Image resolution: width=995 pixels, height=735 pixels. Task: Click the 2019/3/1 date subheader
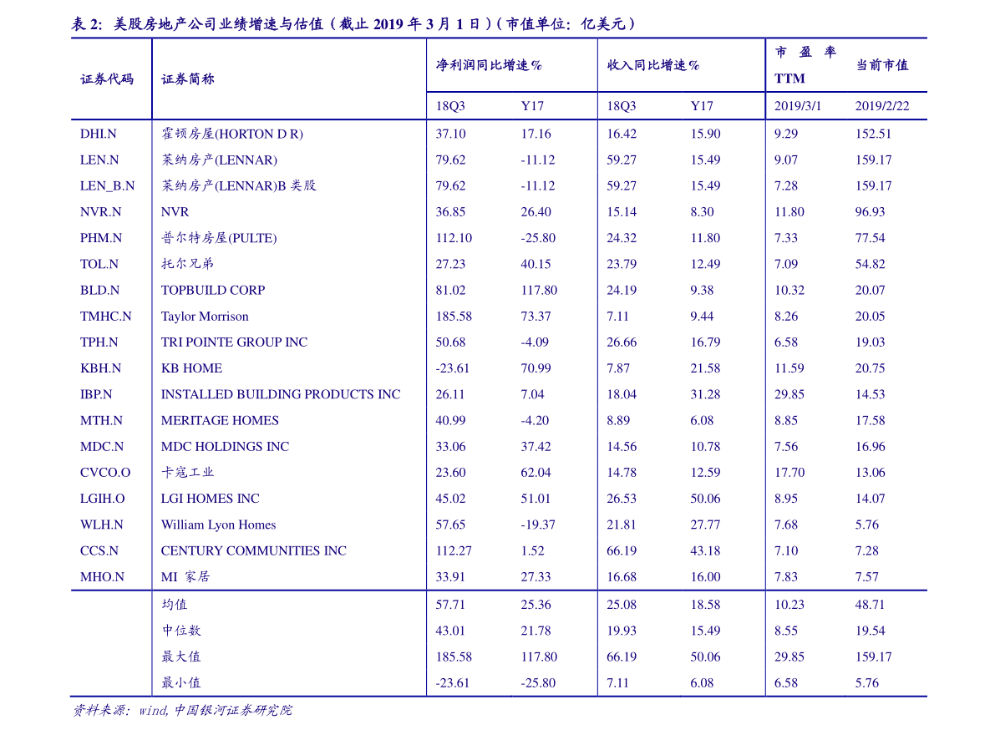pyautogui.click(x=798, y=107)
